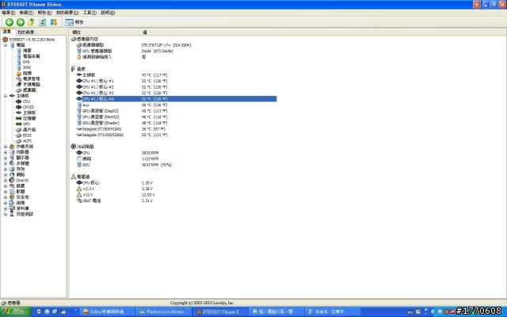Expand the 多媒體 tree node
Image resolution: width=507 pixels, height=317 pixels.
6,163
